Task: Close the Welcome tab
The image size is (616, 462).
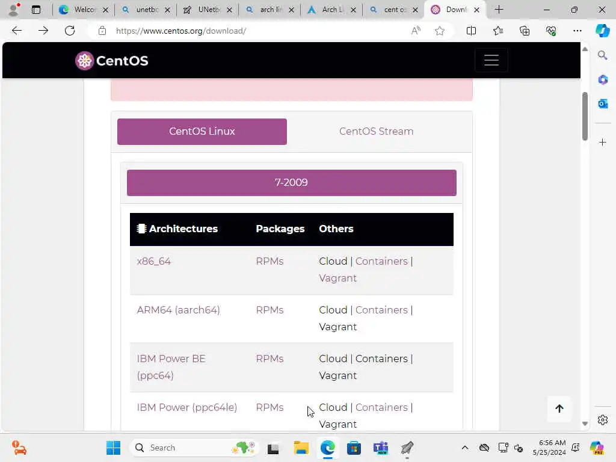Action: [105, 10]
